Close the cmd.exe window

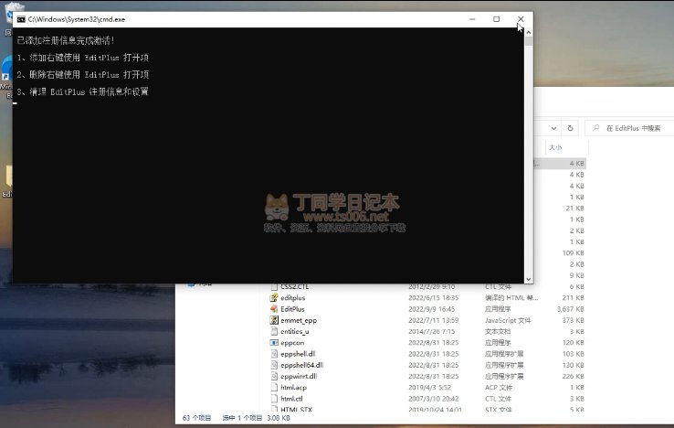521,19
